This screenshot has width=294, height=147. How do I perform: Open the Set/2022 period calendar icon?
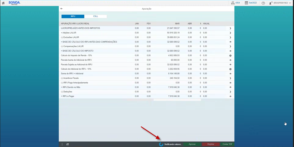(x=246, y=3)
